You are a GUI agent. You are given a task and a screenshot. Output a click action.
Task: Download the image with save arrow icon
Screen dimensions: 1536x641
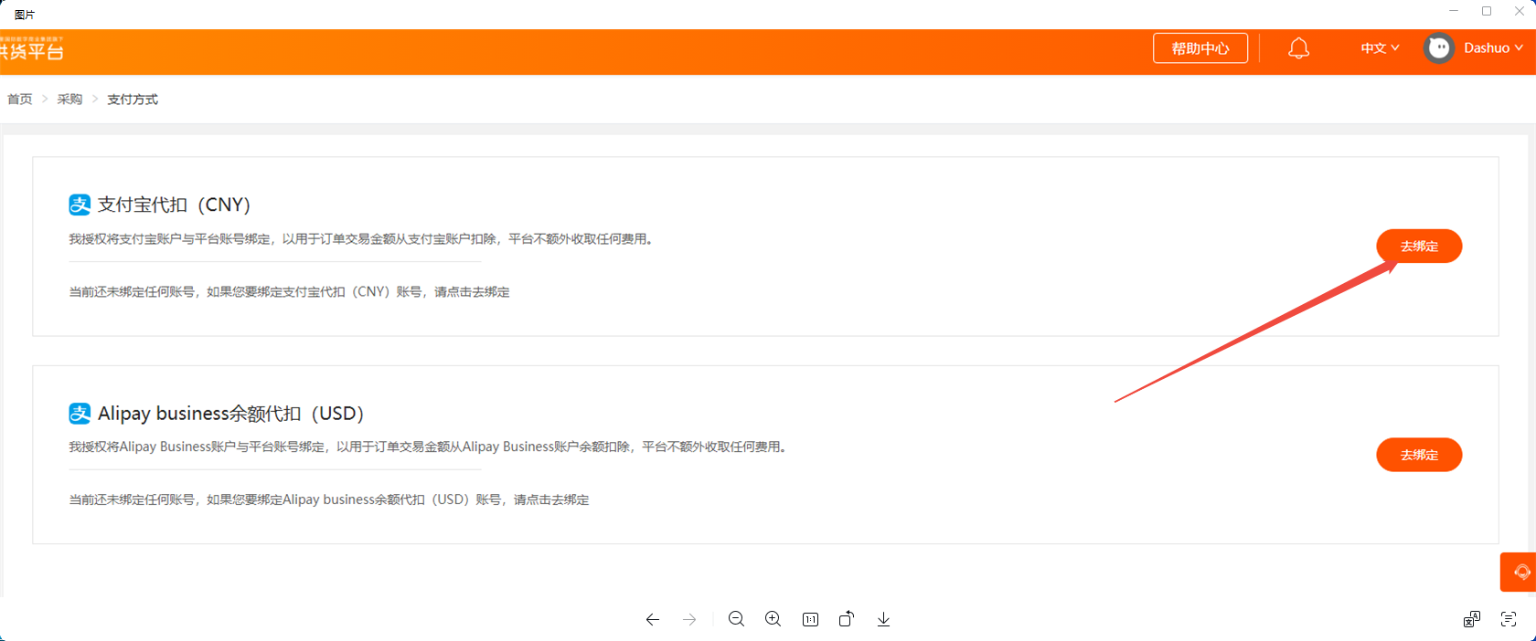click(x=883, y=619)
